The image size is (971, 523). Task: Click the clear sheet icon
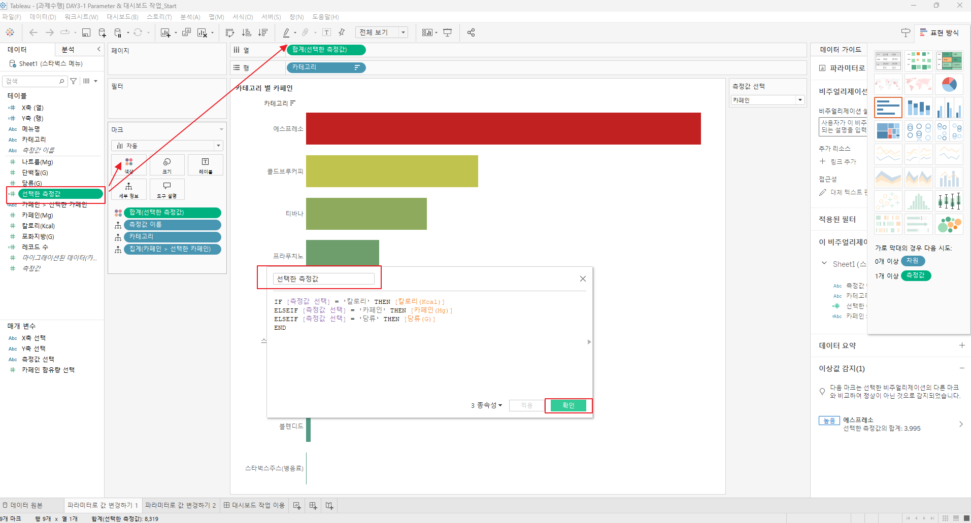(x=202, y=32)
